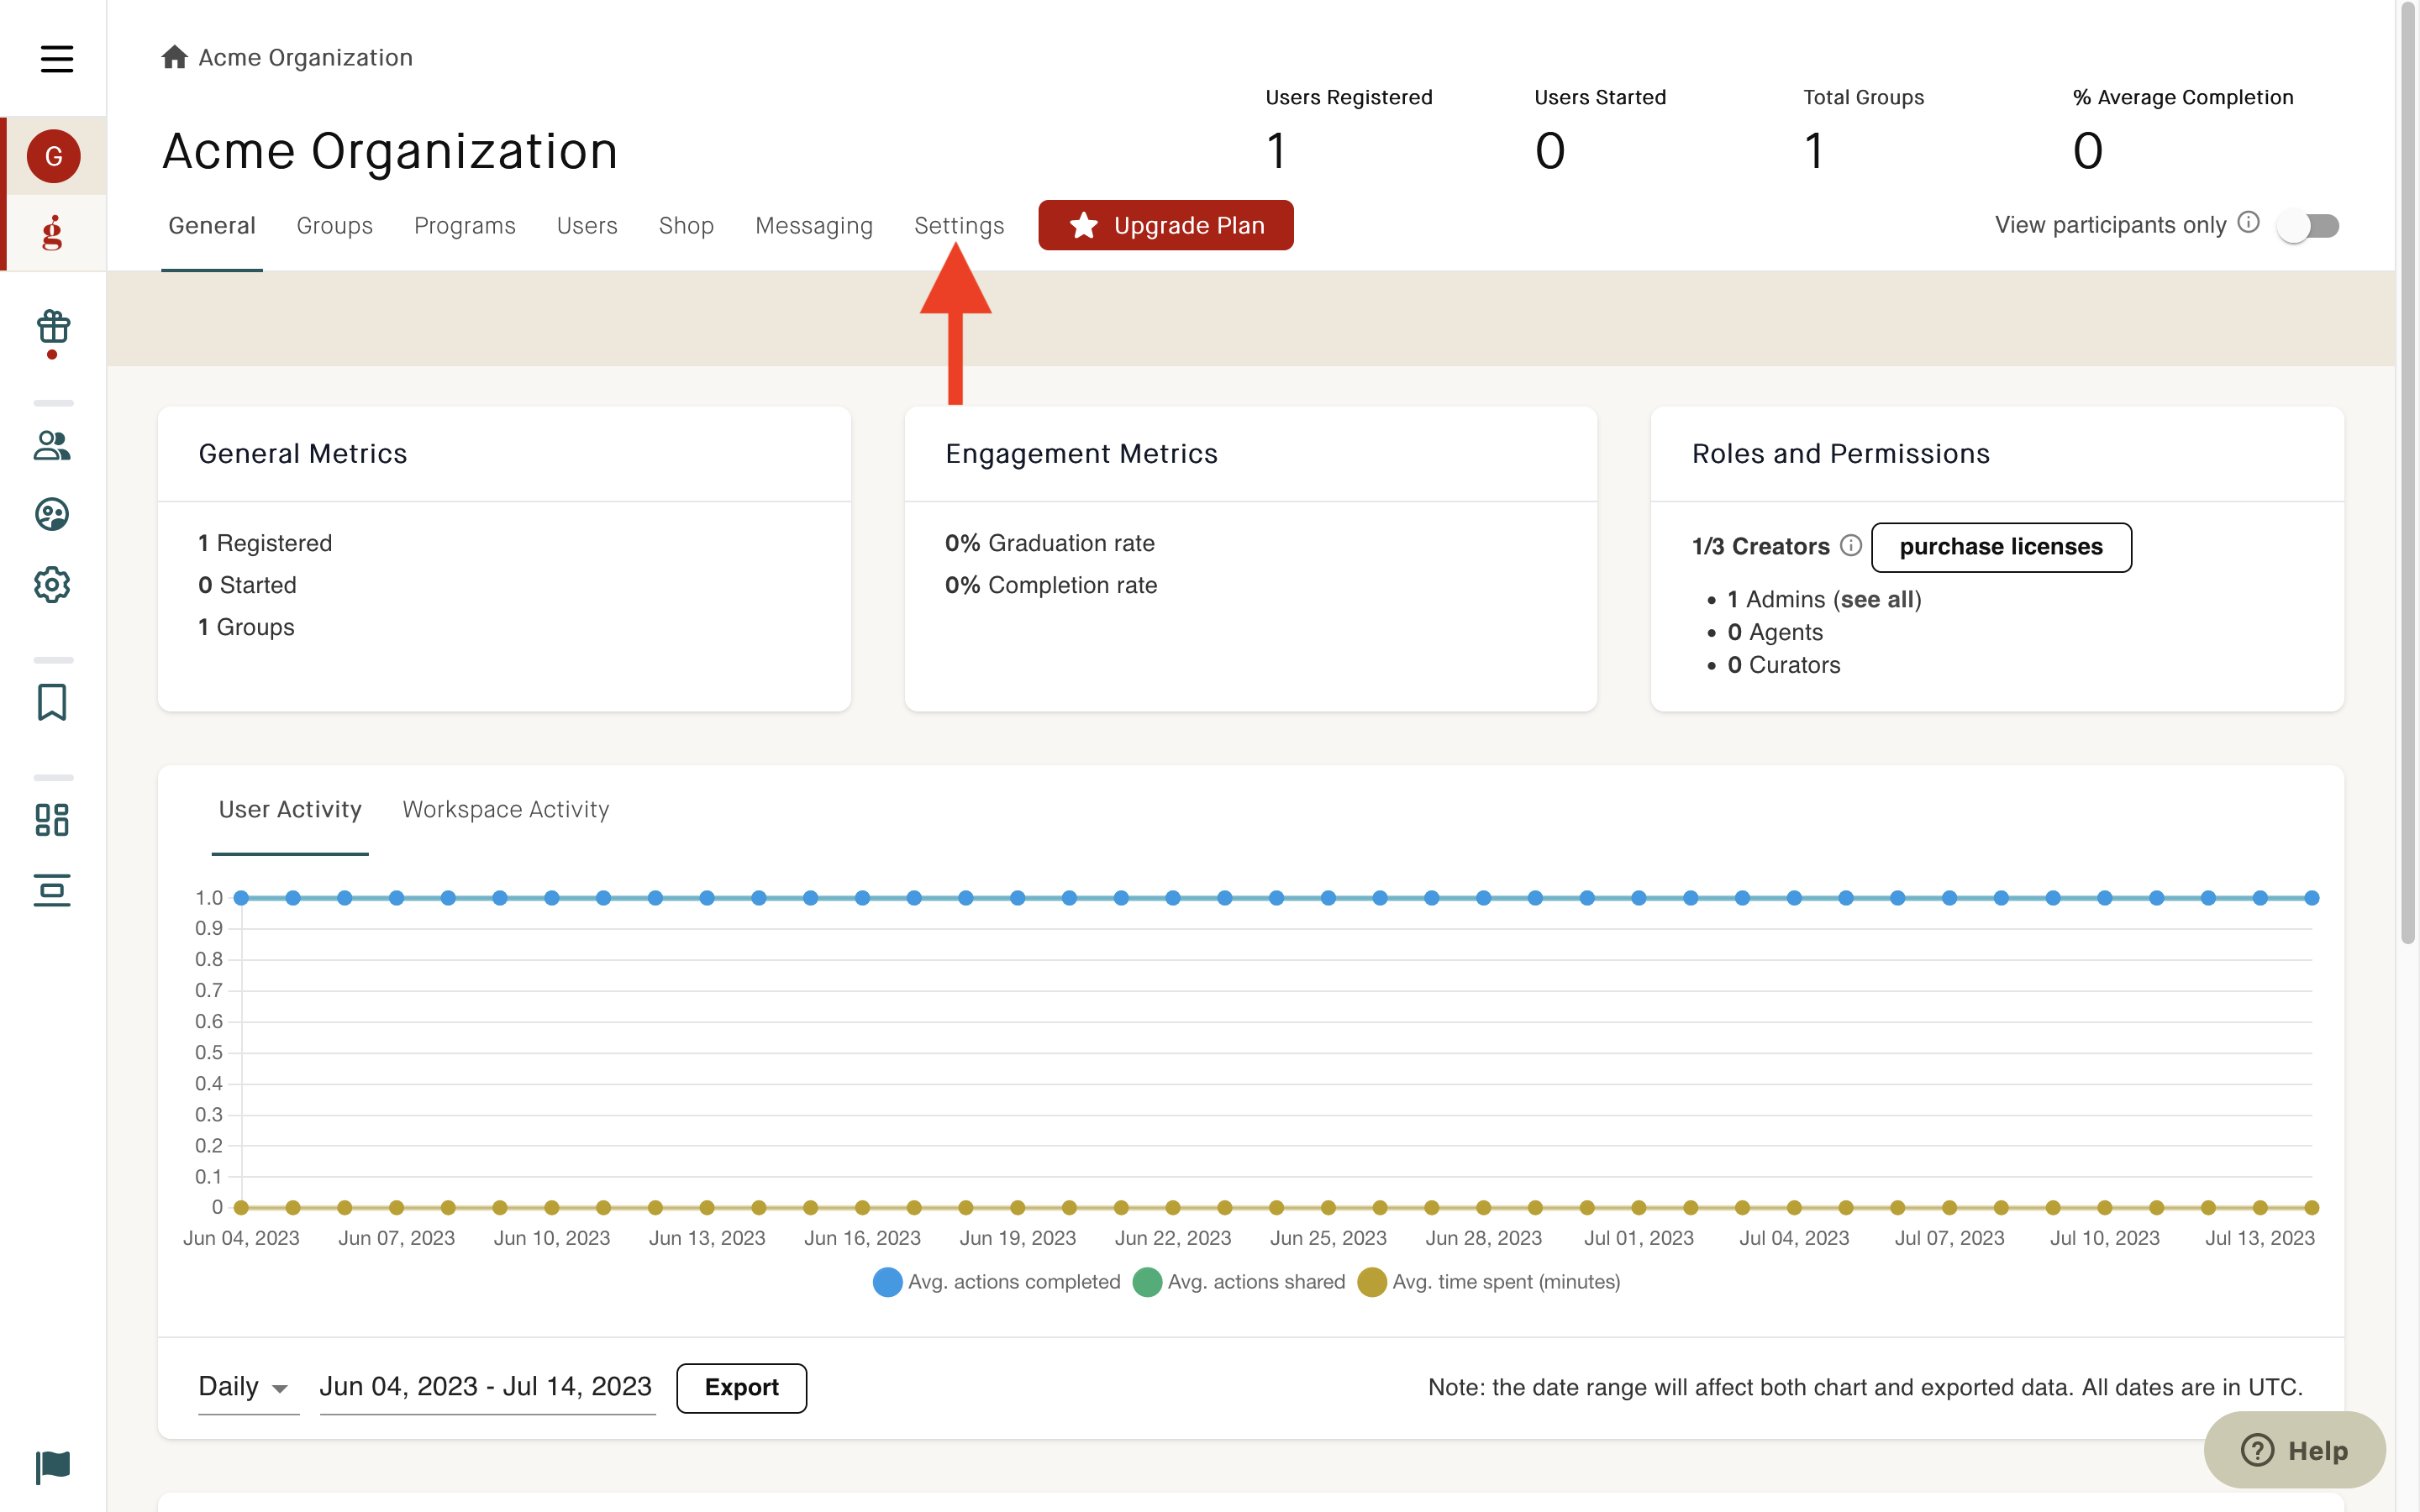This screenshot has height=1512, width=2420.
Task: Open the dashboard grid sidebar icon
Action: pyautogui.click(x=52, y=820)
